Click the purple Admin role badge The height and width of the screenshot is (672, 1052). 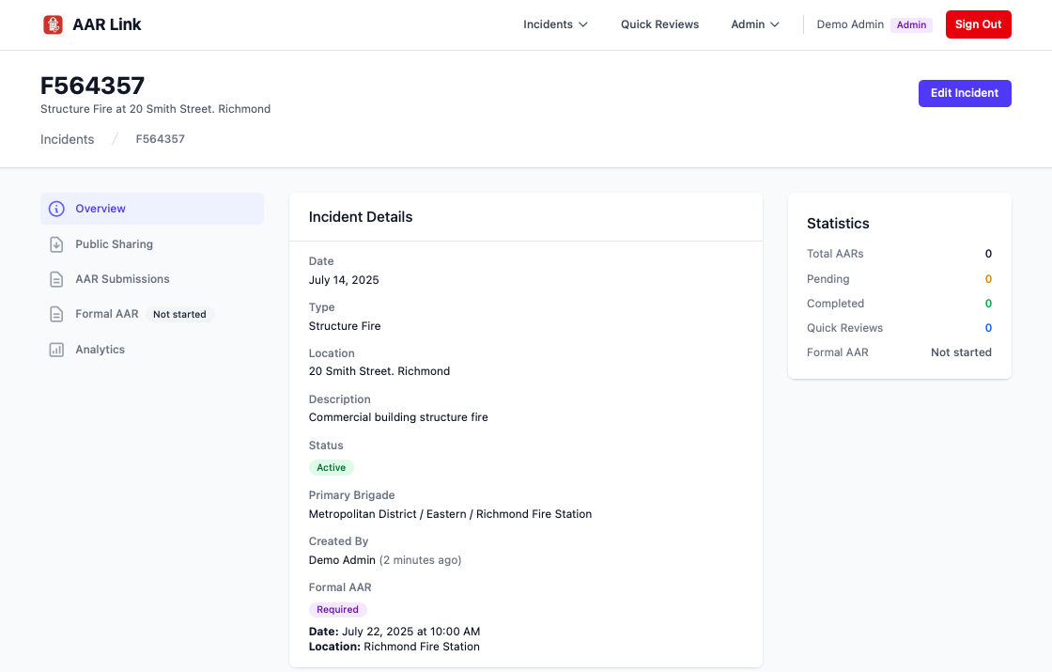911,24
